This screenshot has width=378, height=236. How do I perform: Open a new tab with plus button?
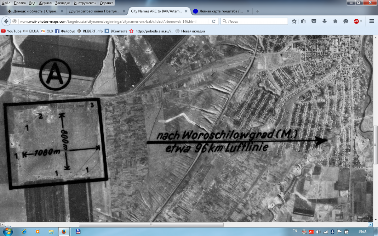tap(258, 11)
